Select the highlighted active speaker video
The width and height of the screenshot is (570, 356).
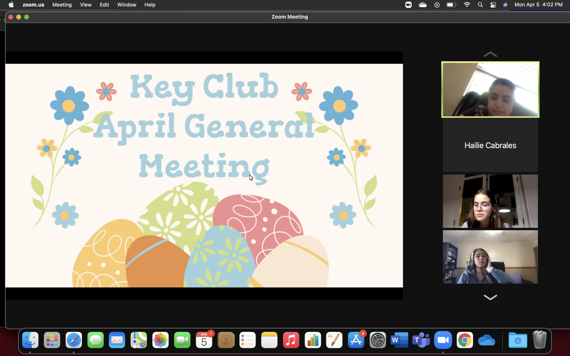(x=490, y=89)
